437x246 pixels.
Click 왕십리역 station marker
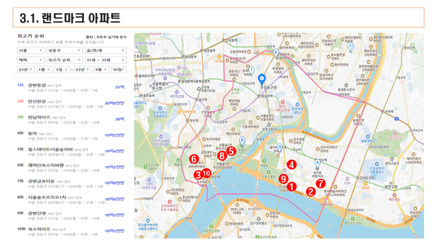pos(259,96)
